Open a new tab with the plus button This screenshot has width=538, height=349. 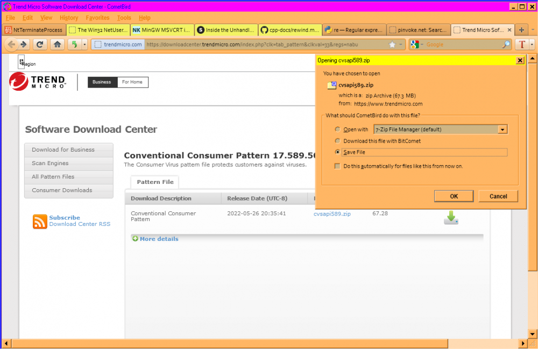[x=521, y=30]
